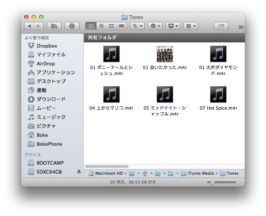
Task: Open the gear action menu
Action: [155, 26]
